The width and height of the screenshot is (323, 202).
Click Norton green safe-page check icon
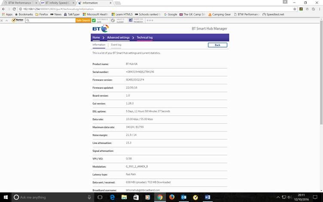click(x=94, y=20)
